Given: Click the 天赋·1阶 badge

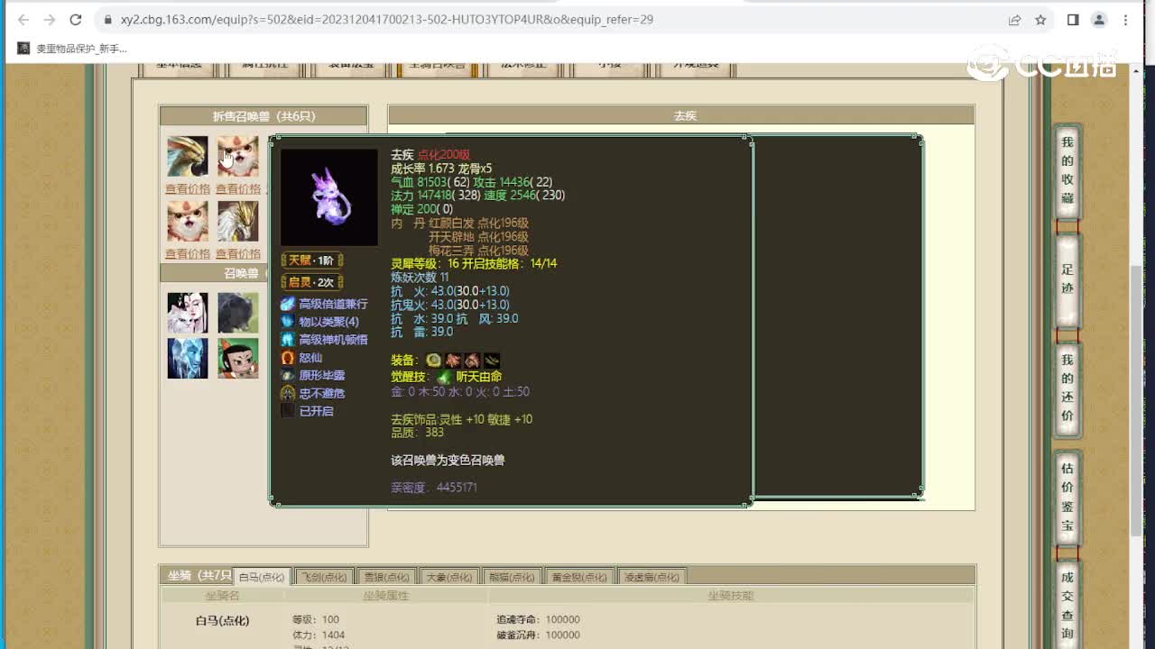Looking at the screenshot, I should pyautogui.click(x=311, y=261).
